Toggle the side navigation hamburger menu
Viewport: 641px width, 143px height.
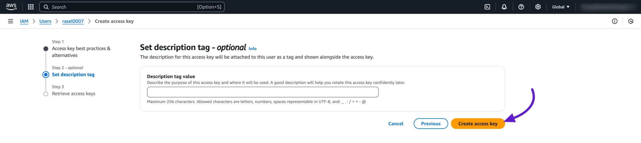11,21
